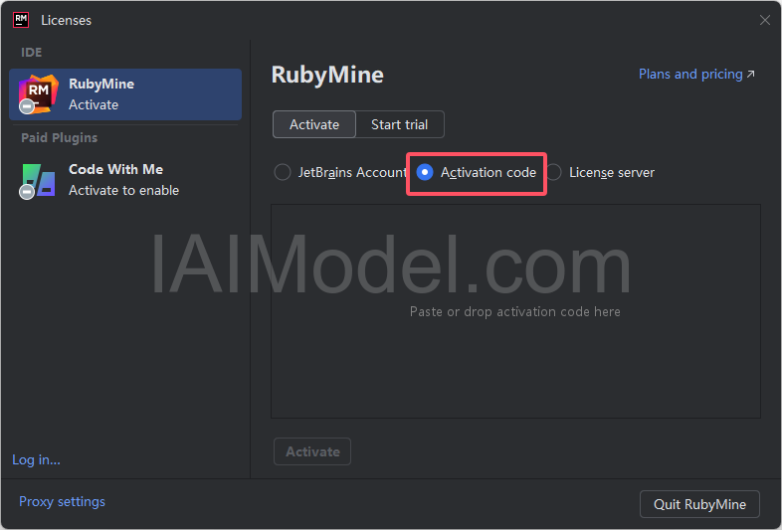
Task: Focus the activation code text area
Action: click(x=515, y=311)
